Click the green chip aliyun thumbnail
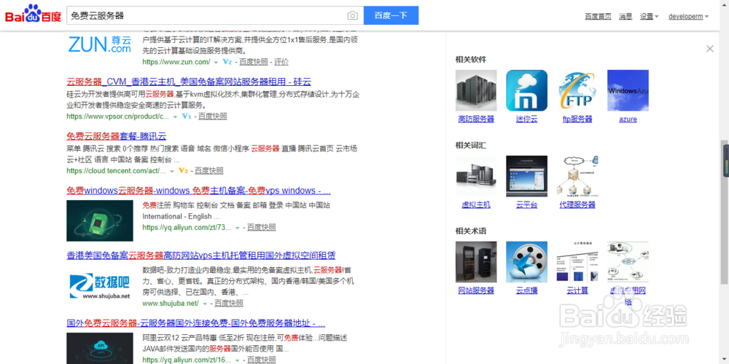The width and height of the screenshot is (729, 364). click(99, 221)
